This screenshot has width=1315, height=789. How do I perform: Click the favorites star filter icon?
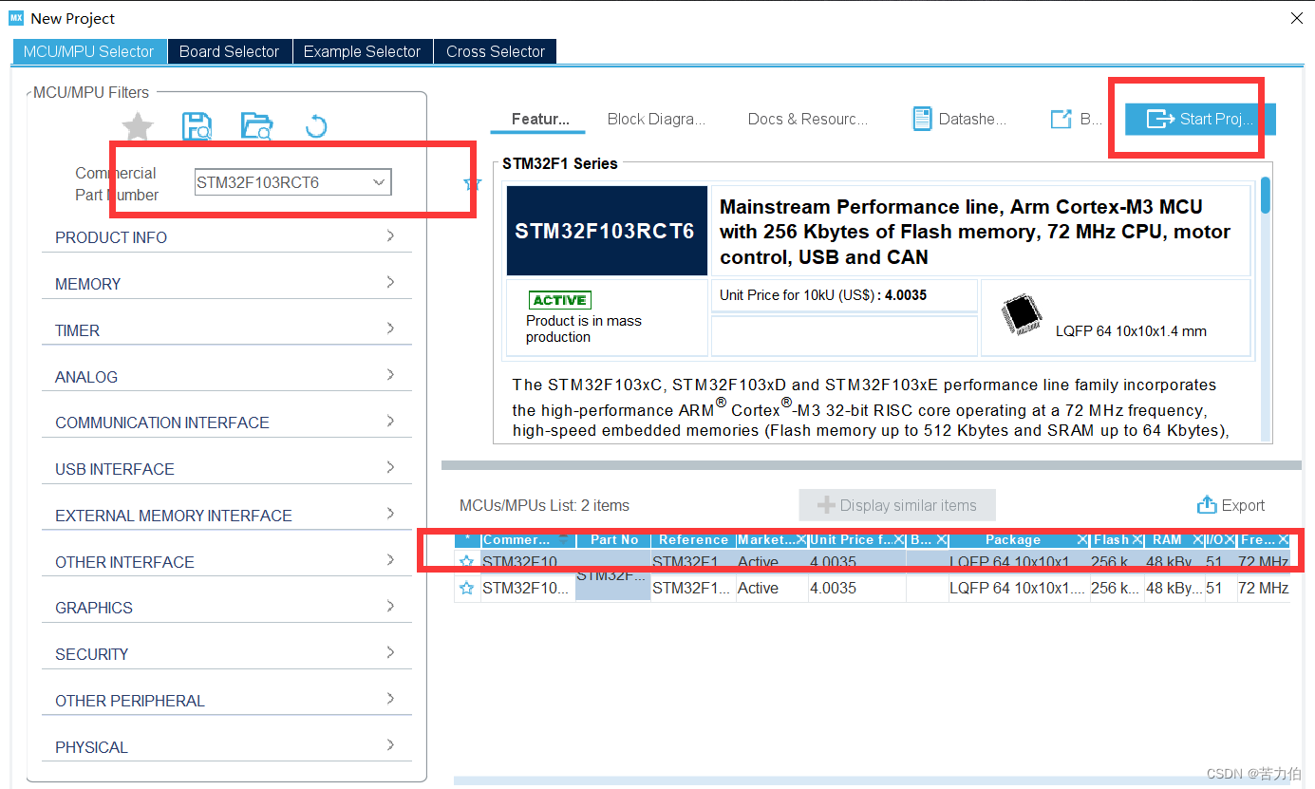[x=139, y=126]
